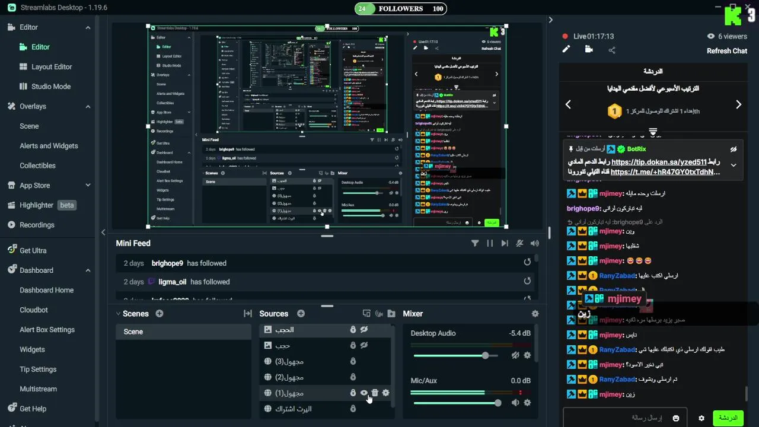Screen dimensions: 759x427
Task: Click the audio-video icon in the Sources header
Action: (378, 314)
